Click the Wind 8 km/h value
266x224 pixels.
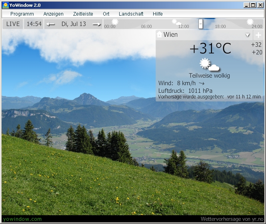coord(186,83)
